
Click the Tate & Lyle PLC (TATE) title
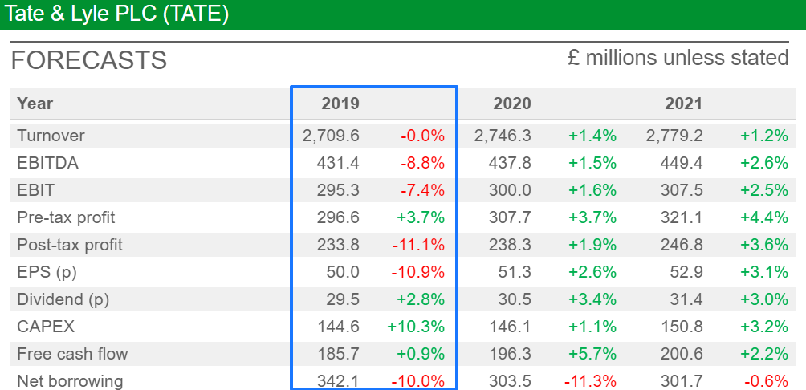pyautogui.click(x=116, y=14)
